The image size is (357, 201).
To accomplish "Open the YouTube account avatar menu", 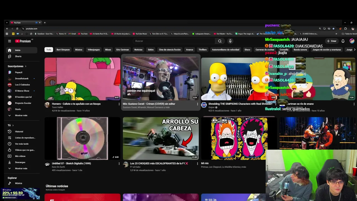I will pyautogui.click(x=352, y=41).
